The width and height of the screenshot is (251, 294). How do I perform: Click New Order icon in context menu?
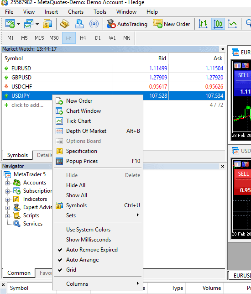click(x=59, y=101)
